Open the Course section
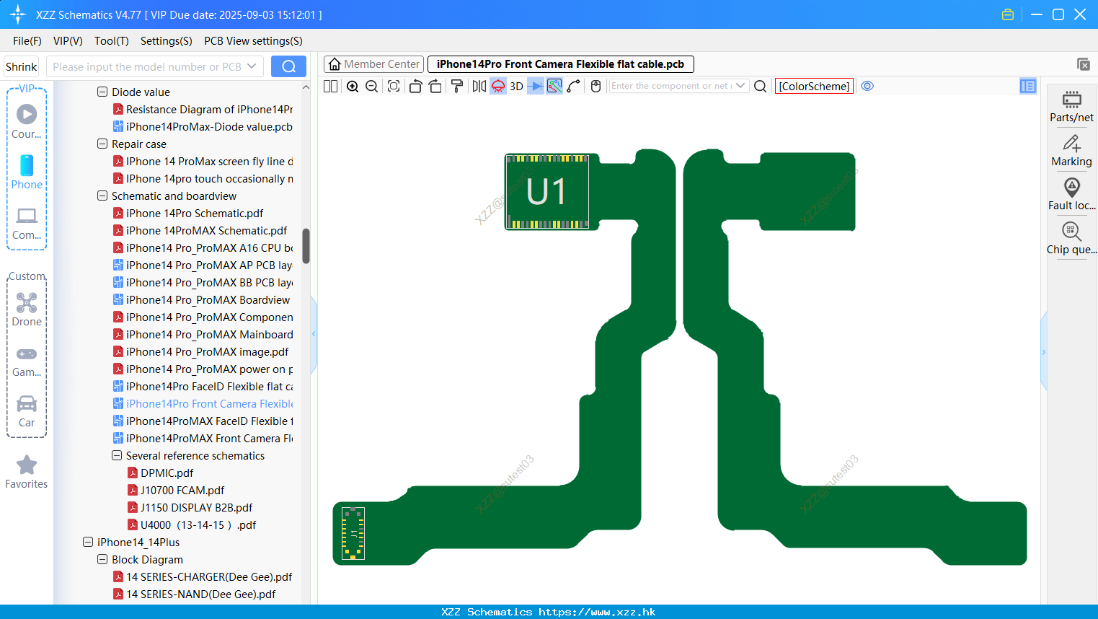 tap(27, 122)
